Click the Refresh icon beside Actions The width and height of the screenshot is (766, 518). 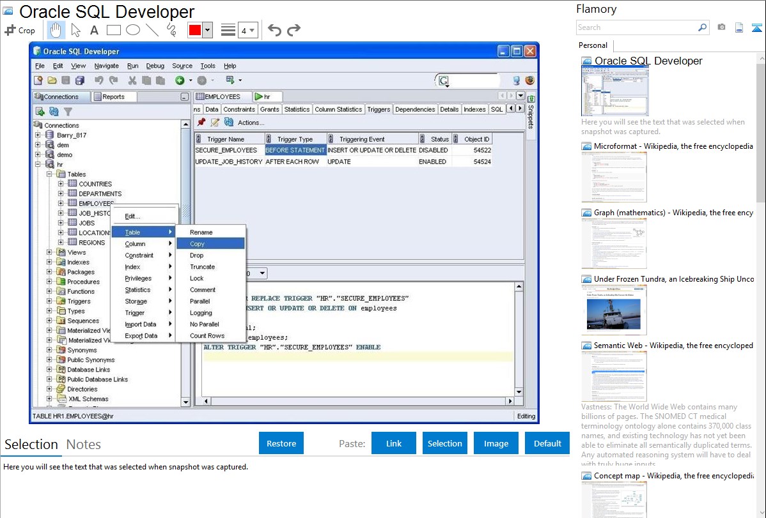229,123
